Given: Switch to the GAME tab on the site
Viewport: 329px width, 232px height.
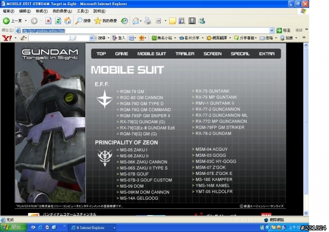Looking at the screenshot, I should [x=121, y=53].
